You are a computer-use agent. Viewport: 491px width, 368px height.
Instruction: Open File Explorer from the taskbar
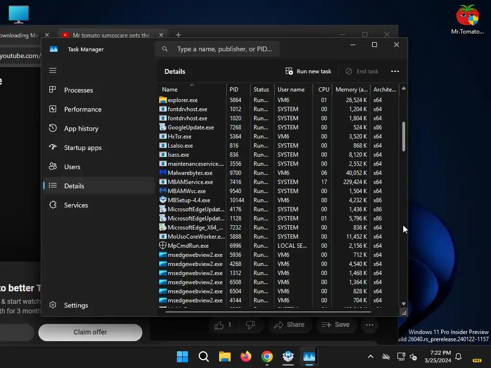tap(224, 356)
